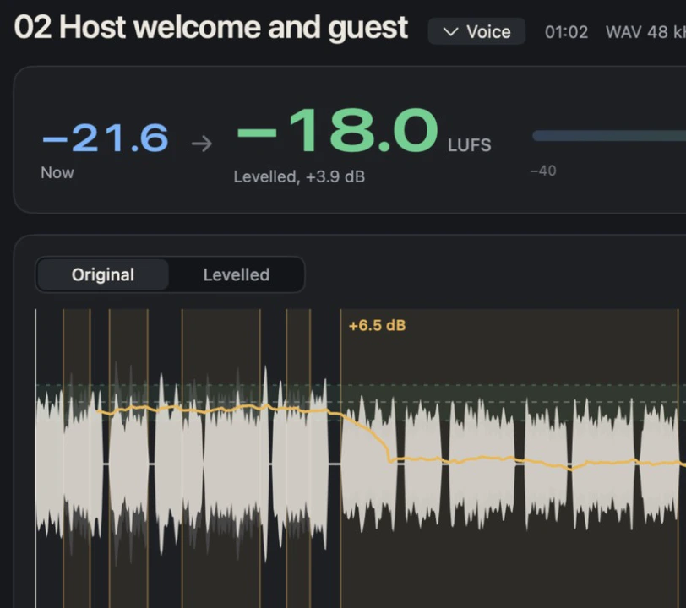Click the '+6.5 dB' gain region label

[377, 325]
